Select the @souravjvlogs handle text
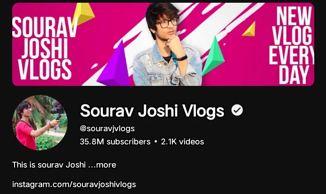The image size is (326, 194). [107, 129]
